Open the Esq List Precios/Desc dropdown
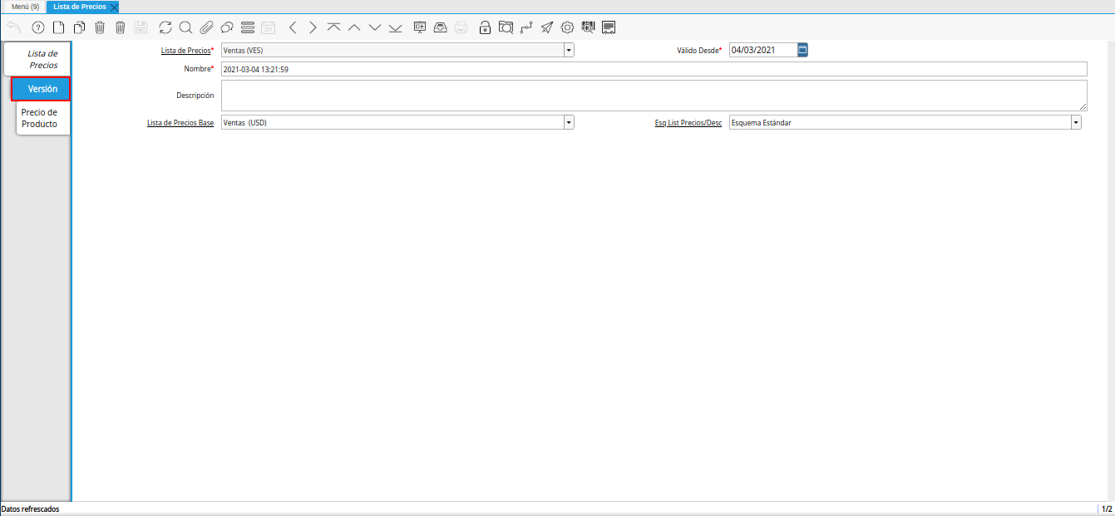The width and height of the screenshot is (1115, 516). point(1076,122)
